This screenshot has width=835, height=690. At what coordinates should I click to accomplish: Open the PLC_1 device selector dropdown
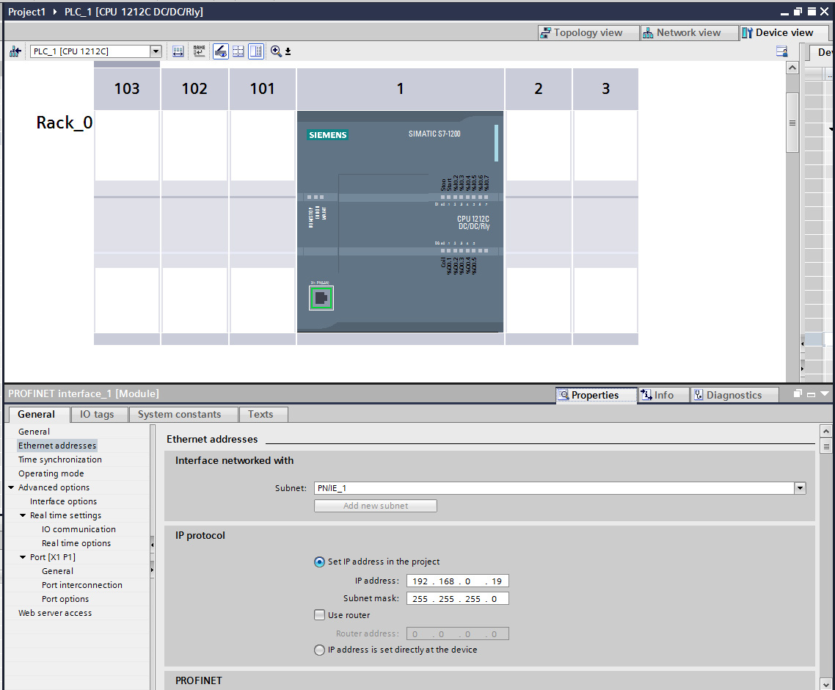point(155,51)
